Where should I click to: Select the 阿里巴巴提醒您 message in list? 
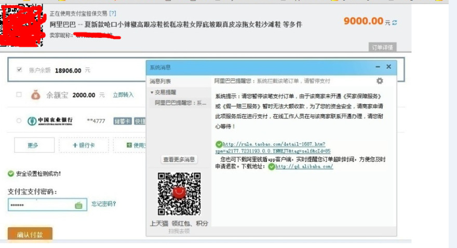pos(180,103)
